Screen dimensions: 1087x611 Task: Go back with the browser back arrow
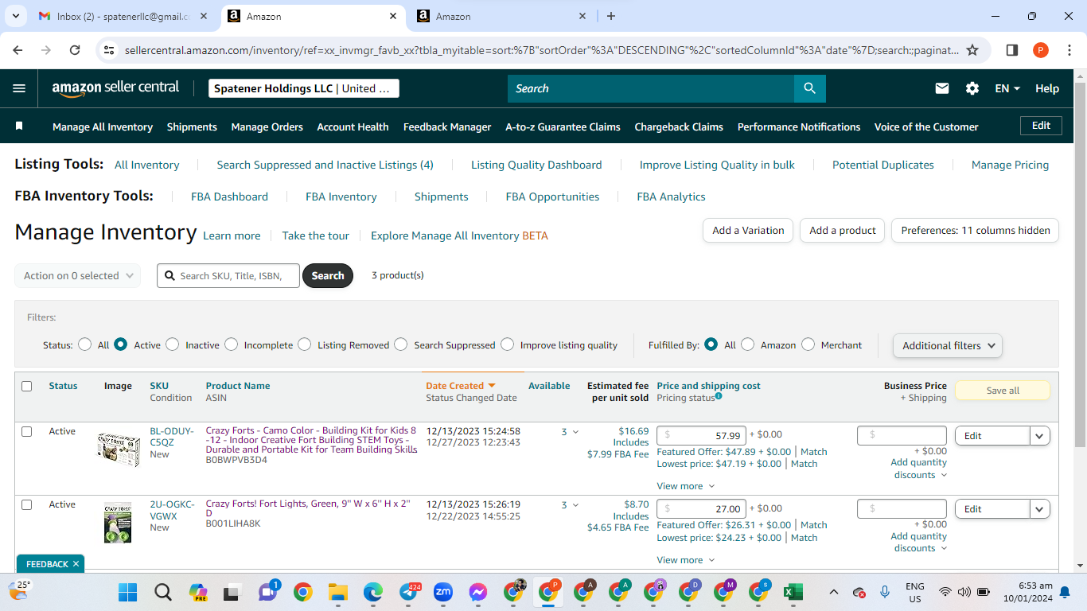18,50
